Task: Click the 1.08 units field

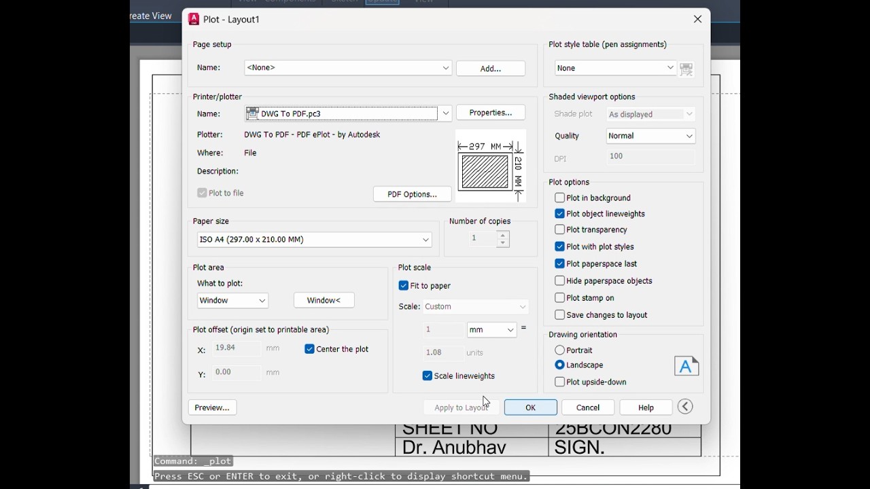Action: point(443,353)
